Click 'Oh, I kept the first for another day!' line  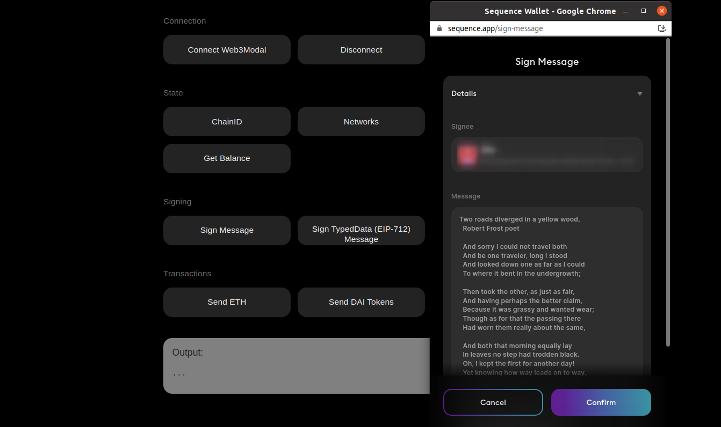518,364
